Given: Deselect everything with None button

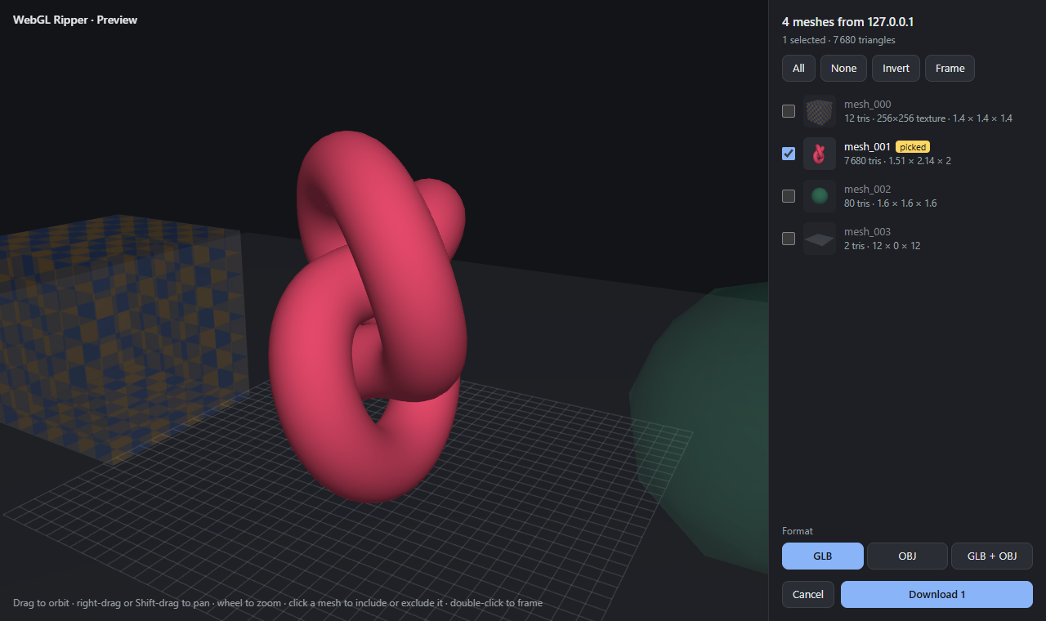Looking at the screenshot, I should [x=843, y=68].
